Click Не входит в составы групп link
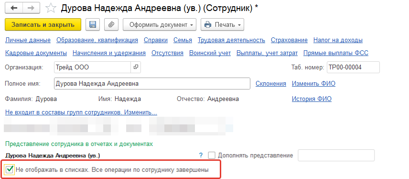 click(81, 112)
